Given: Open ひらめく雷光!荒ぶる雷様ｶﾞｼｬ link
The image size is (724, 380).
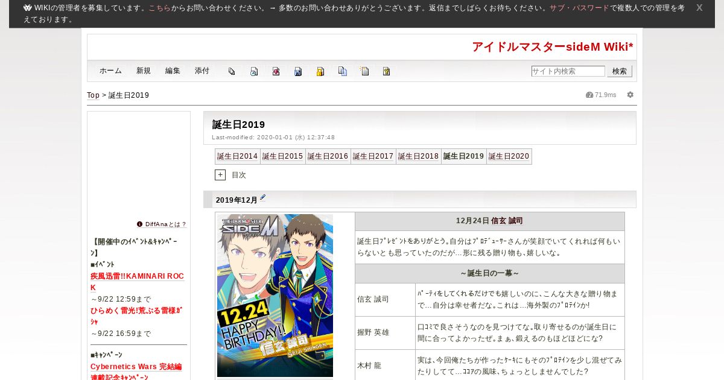Looking at the screenshot, I should (136, 316).
